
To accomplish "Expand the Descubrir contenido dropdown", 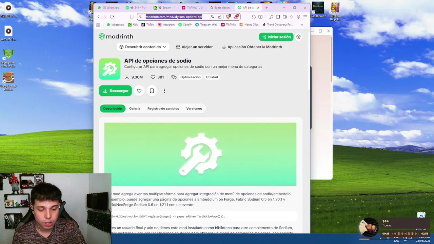I will [143, 47].
